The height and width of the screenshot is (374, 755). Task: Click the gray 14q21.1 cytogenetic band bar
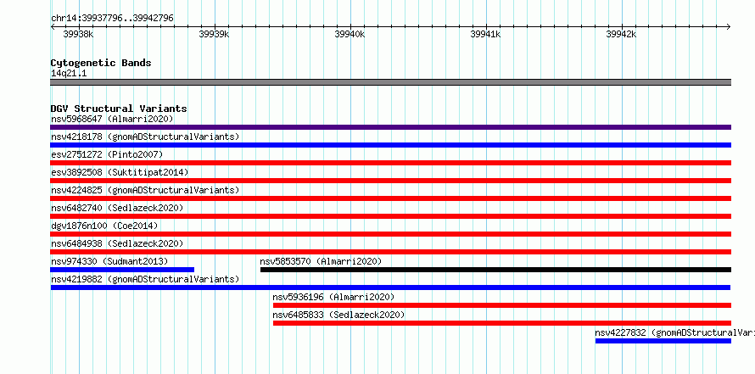point(390,82)
